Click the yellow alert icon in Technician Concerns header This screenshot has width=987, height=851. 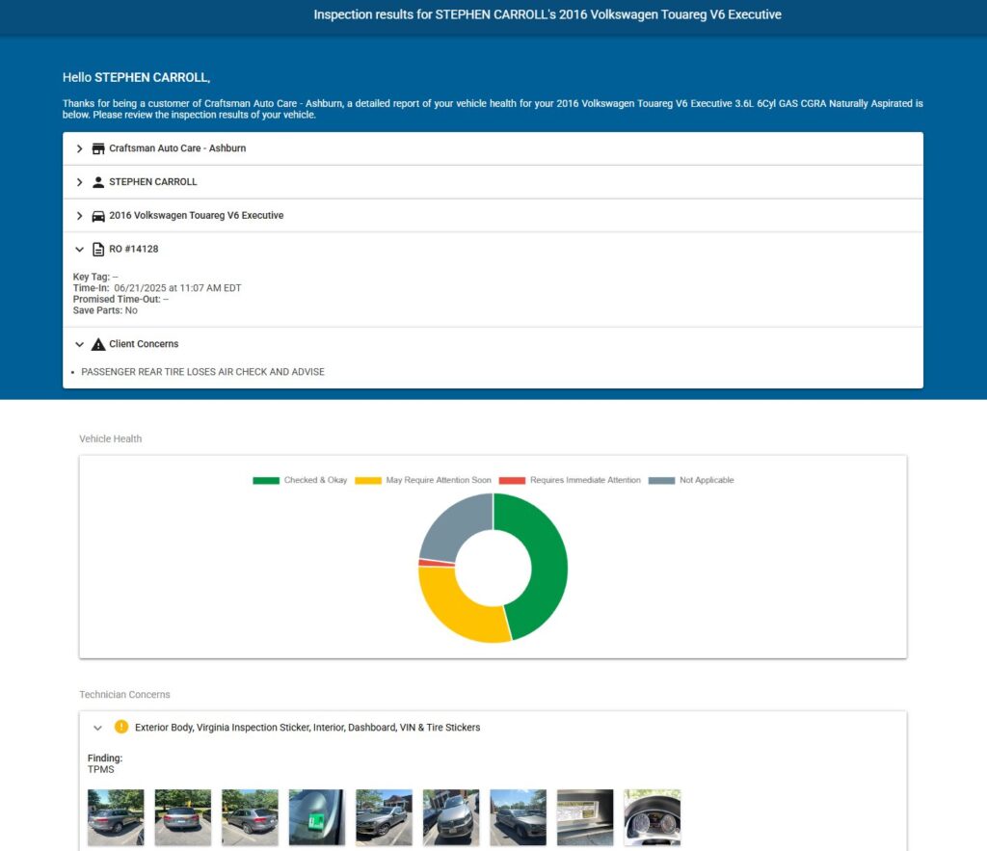click(x=120, y=728)
